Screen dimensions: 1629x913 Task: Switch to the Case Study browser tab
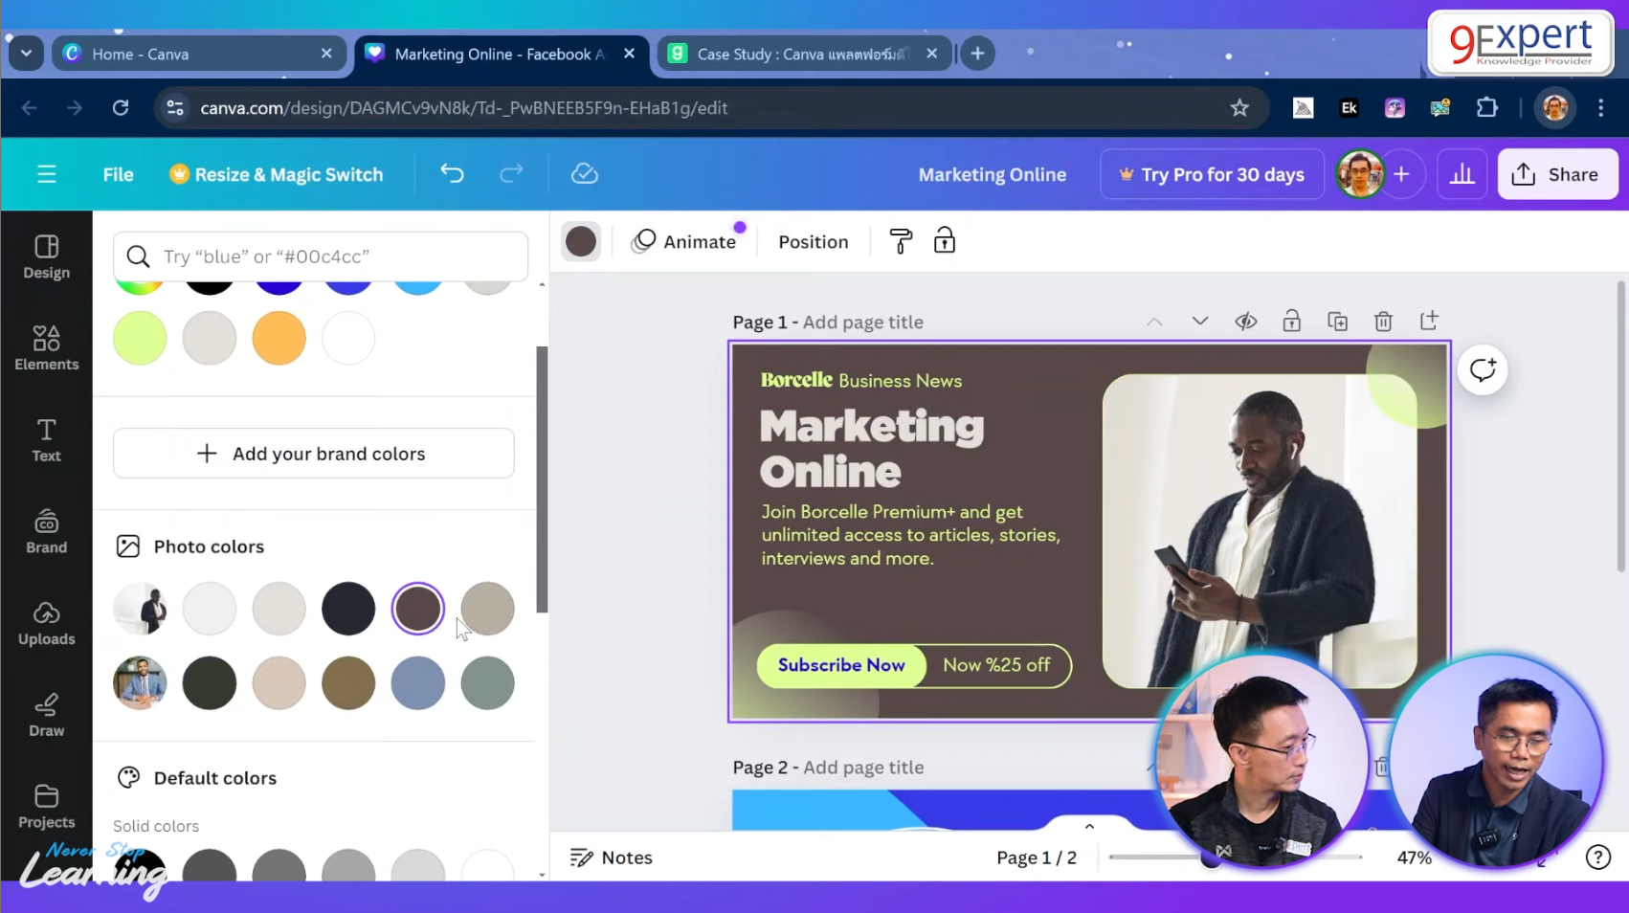pyautogui.click(x=804, y=54)
